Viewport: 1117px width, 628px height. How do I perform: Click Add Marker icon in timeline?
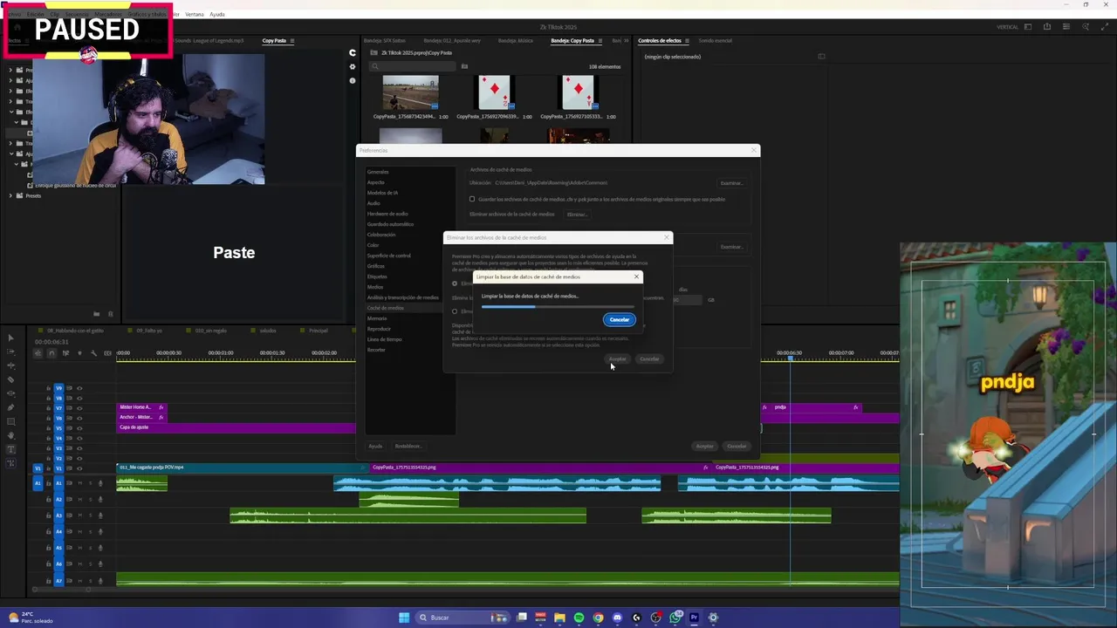click(79, 353)
